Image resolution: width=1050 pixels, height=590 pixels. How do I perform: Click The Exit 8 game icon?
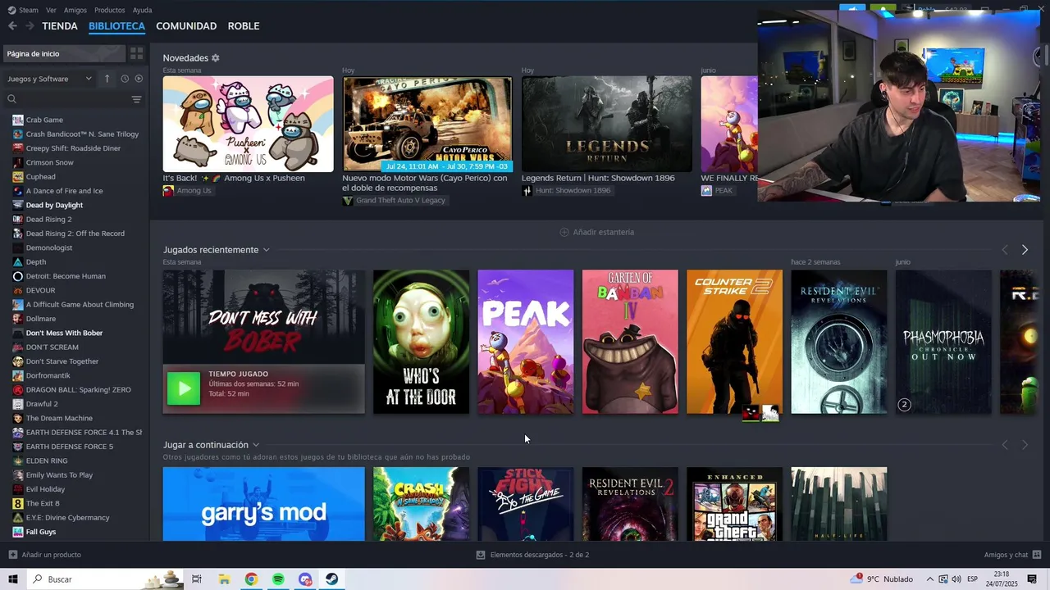click(18, 503)
